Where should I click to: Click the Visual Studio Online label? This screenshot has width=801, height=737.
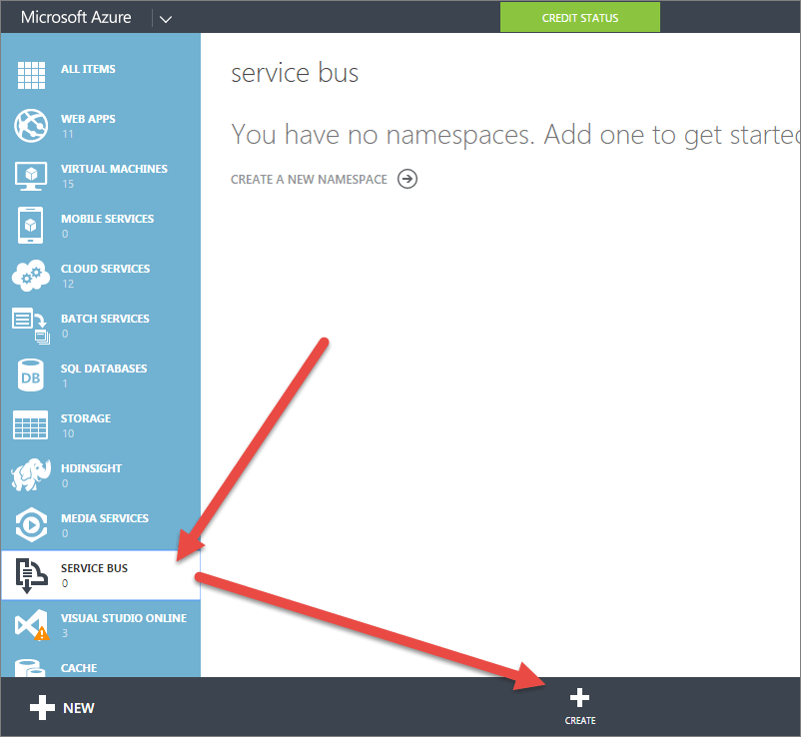pyautogui.click(x=124, y=618)
